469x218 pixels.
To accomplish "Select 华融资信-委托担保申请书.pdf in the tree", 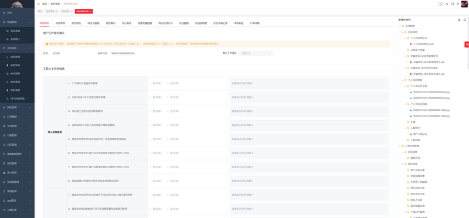I will pos(429,74).
